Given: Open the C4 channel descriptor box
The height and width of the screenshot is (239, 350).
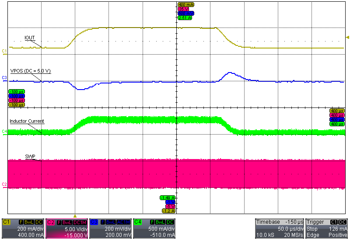Looking at the screenshot, I should (154, 229).
